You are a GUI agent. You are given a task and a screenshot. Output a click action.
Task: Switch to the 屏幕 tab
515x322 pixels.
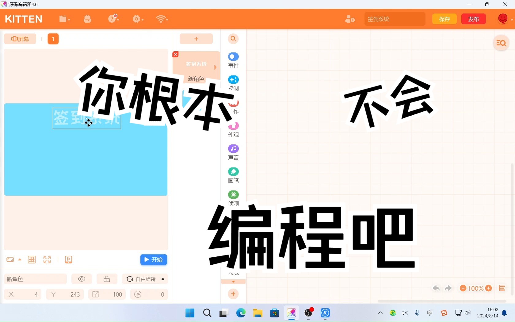tap(20, 39)
